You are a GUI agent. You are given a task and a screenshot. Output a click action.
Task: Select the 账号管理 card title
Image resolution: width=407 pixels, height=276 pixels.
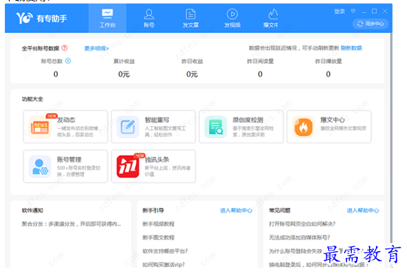[x=69, y=160]
